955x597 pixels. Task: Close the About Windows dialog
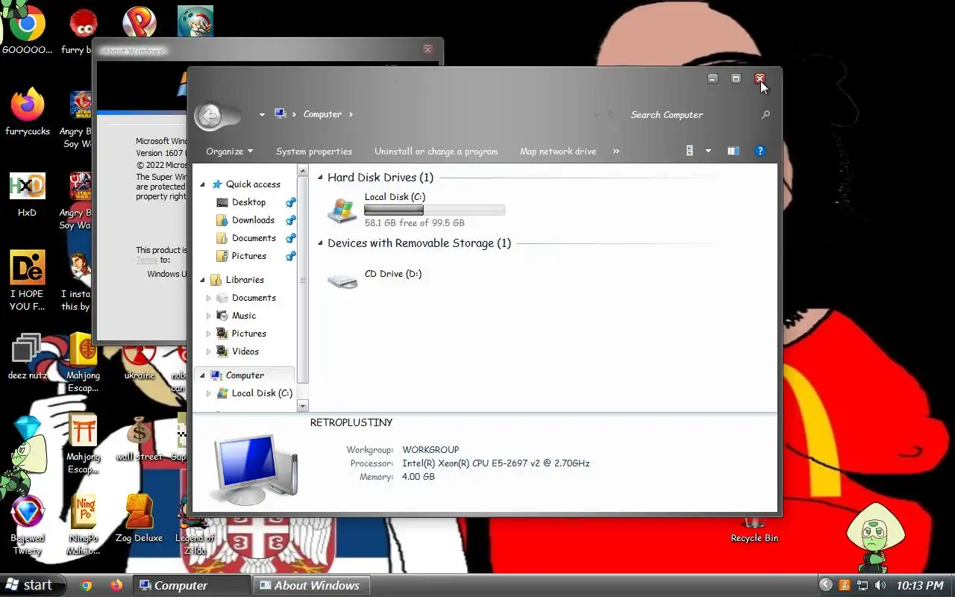tap(428, 49)
